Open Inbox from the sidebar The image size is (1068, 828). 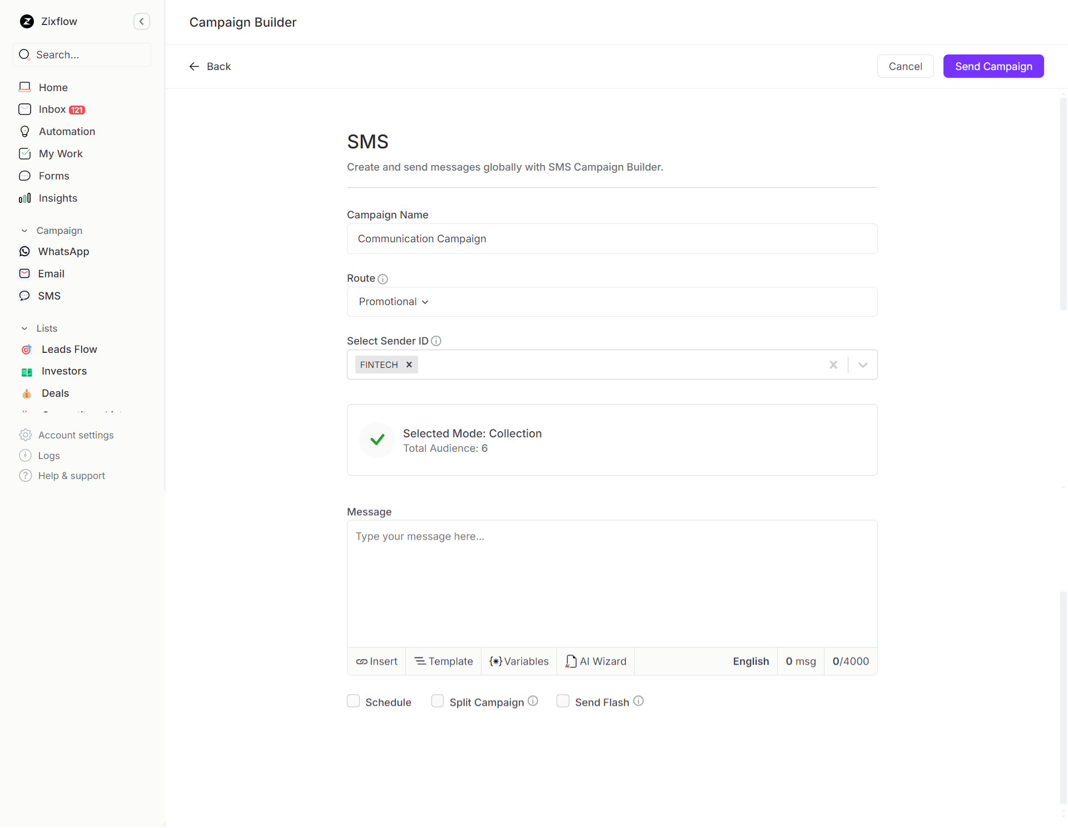[52, 109]
